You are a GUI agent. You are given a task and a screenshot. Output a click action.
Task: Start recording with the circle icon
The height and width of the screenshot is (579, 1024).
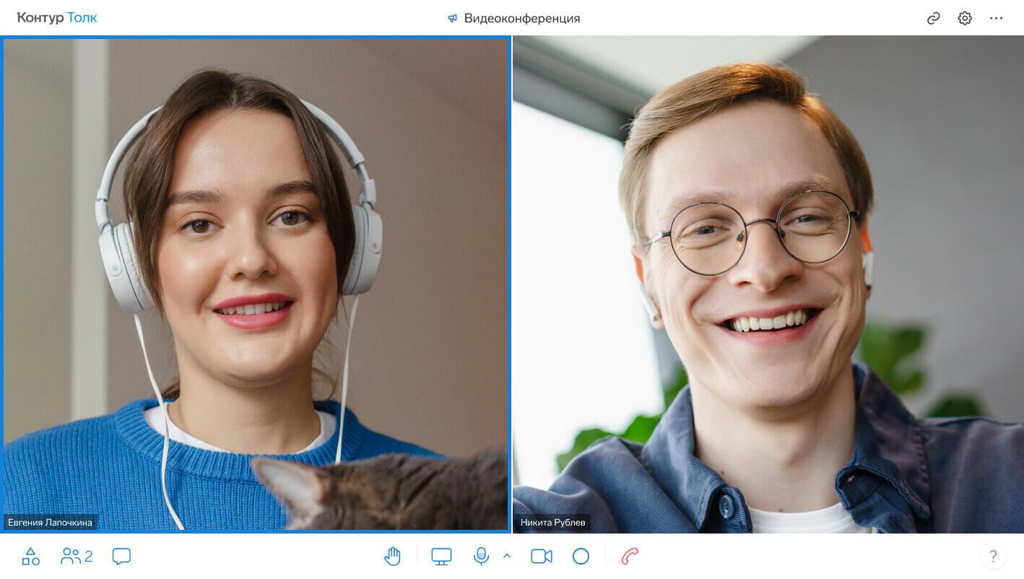tap(581, 556)
